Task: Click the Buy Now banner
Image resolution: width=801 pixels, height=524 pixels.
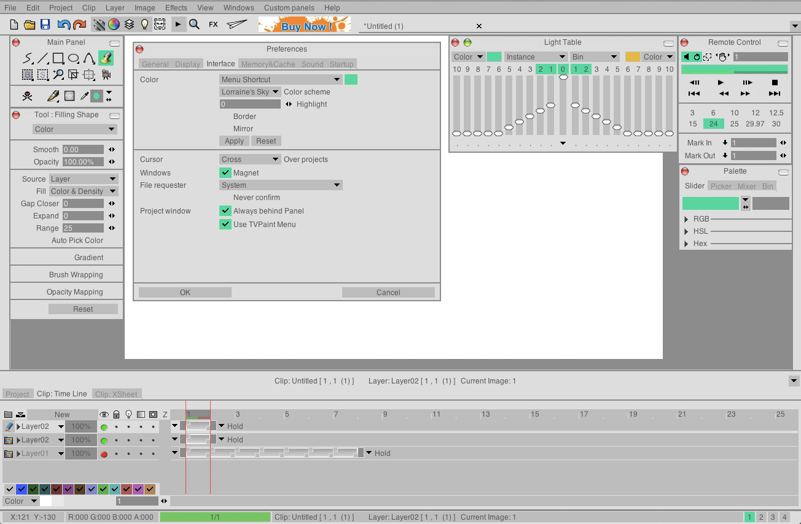Action: click(305, 25)
